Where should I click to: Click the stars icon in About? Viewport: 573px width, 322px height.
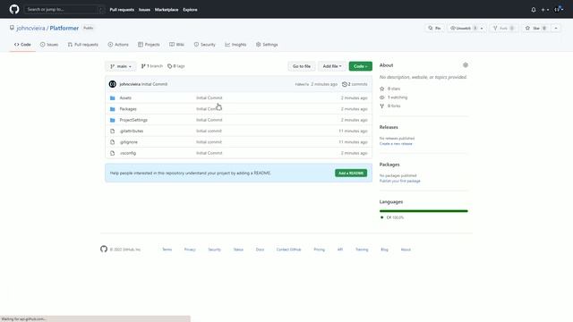tap(382, 89)
